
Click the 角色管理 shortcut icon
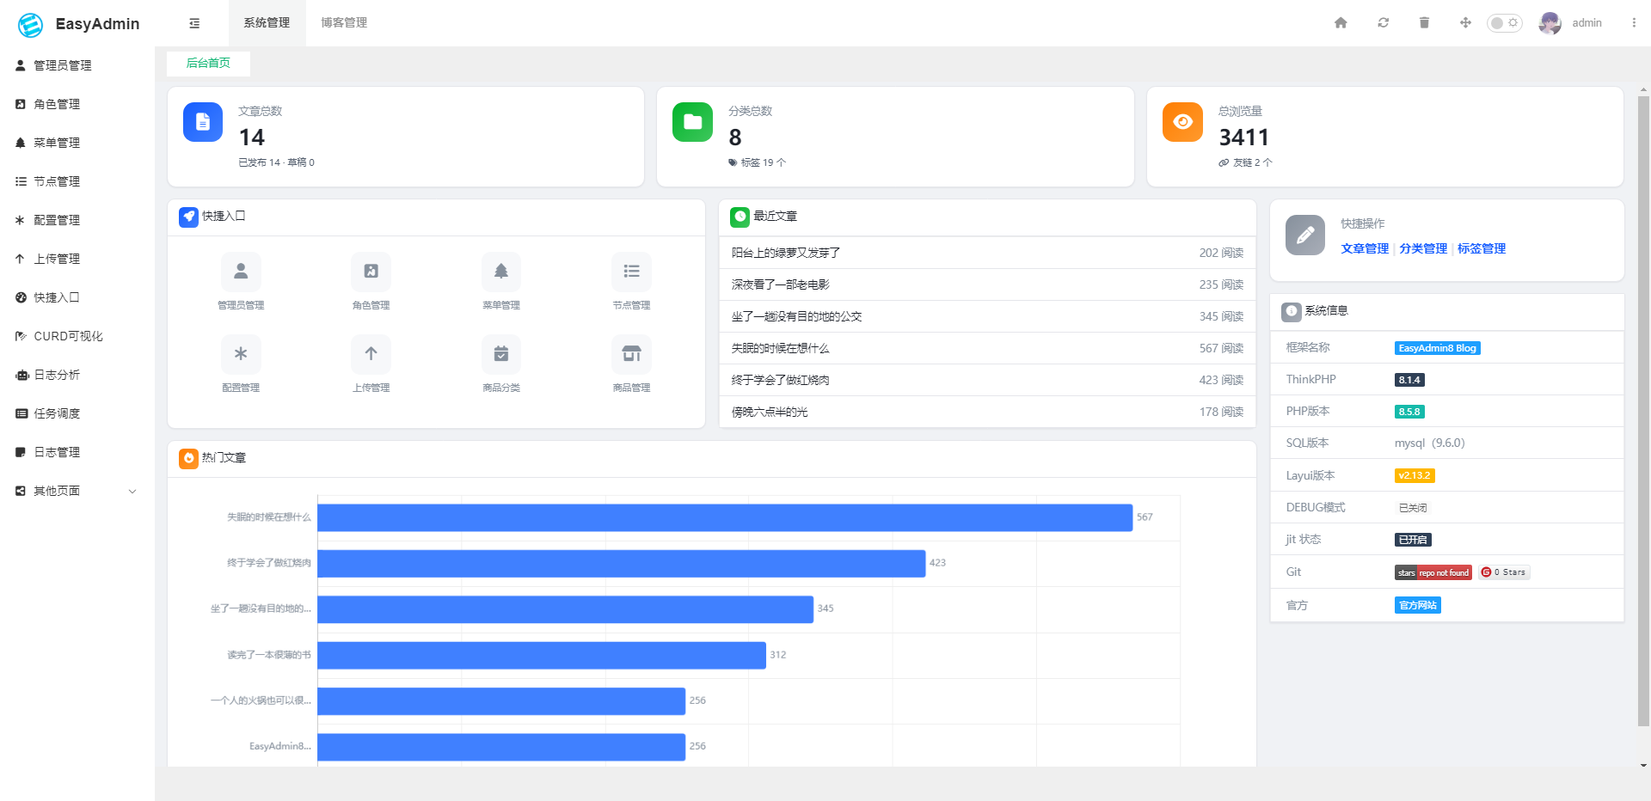pos(371,272)
